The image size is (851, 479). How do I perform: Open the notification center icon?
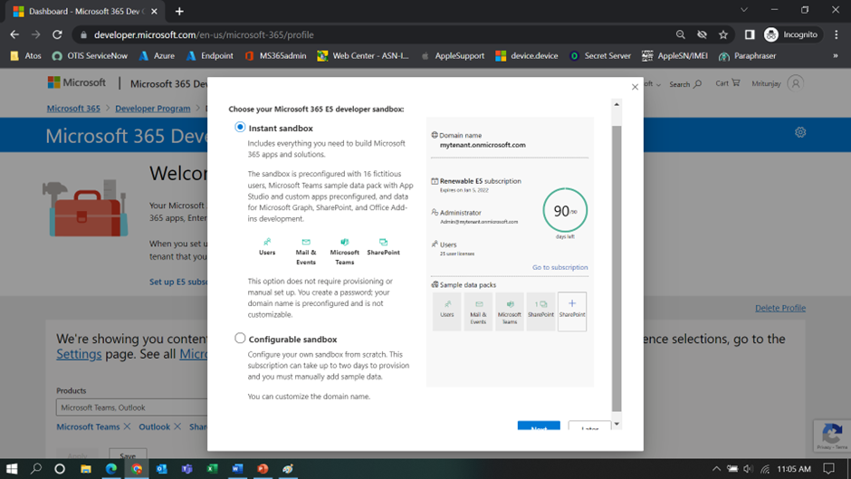click(x=828, y=469)
